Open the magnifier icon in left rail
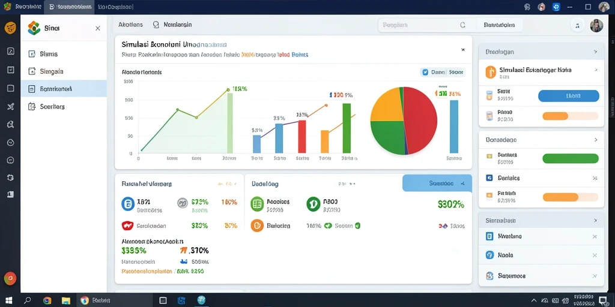Screen dimensions: 615x307 pos(11,125)
